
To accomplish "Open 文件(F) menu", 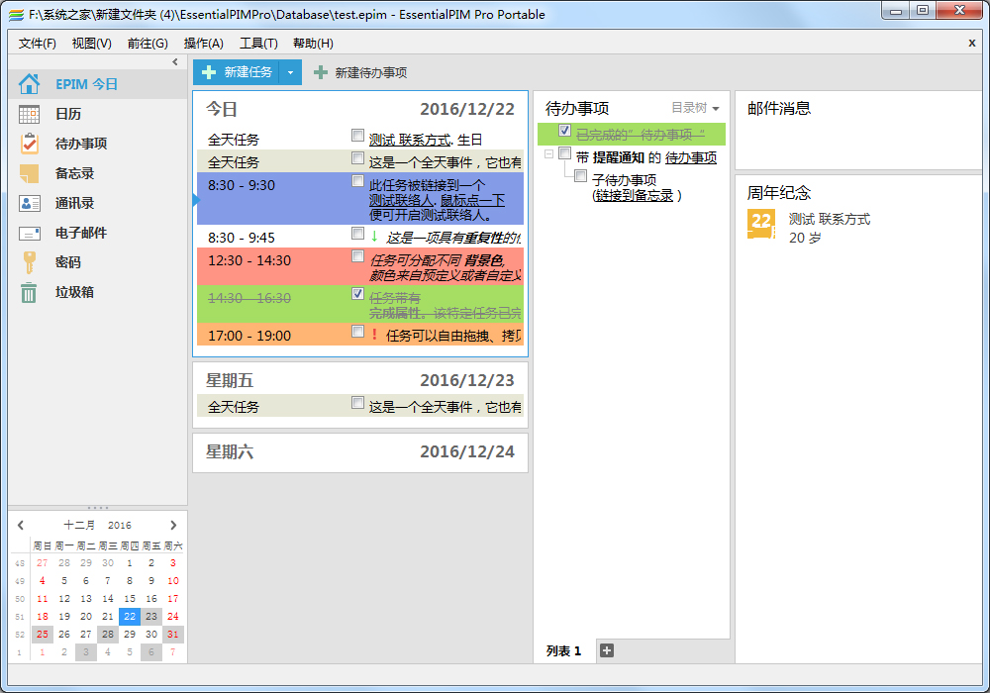I will coord(38,43).
